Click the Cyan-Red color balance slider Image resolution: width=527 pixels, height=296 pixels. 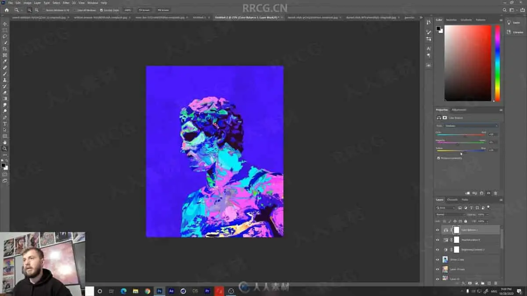click(461, 135)
